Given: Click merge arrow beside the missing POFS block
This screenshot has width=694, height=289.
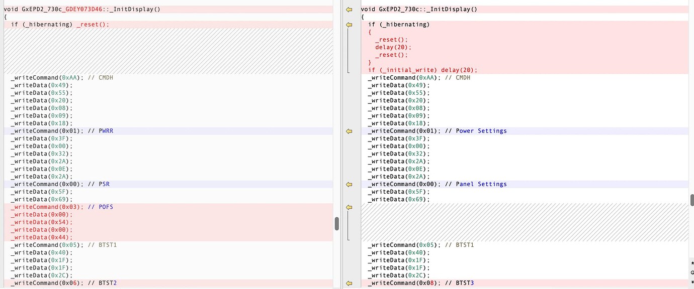Looking at the screenshot, I should click(x=349, y=207).
